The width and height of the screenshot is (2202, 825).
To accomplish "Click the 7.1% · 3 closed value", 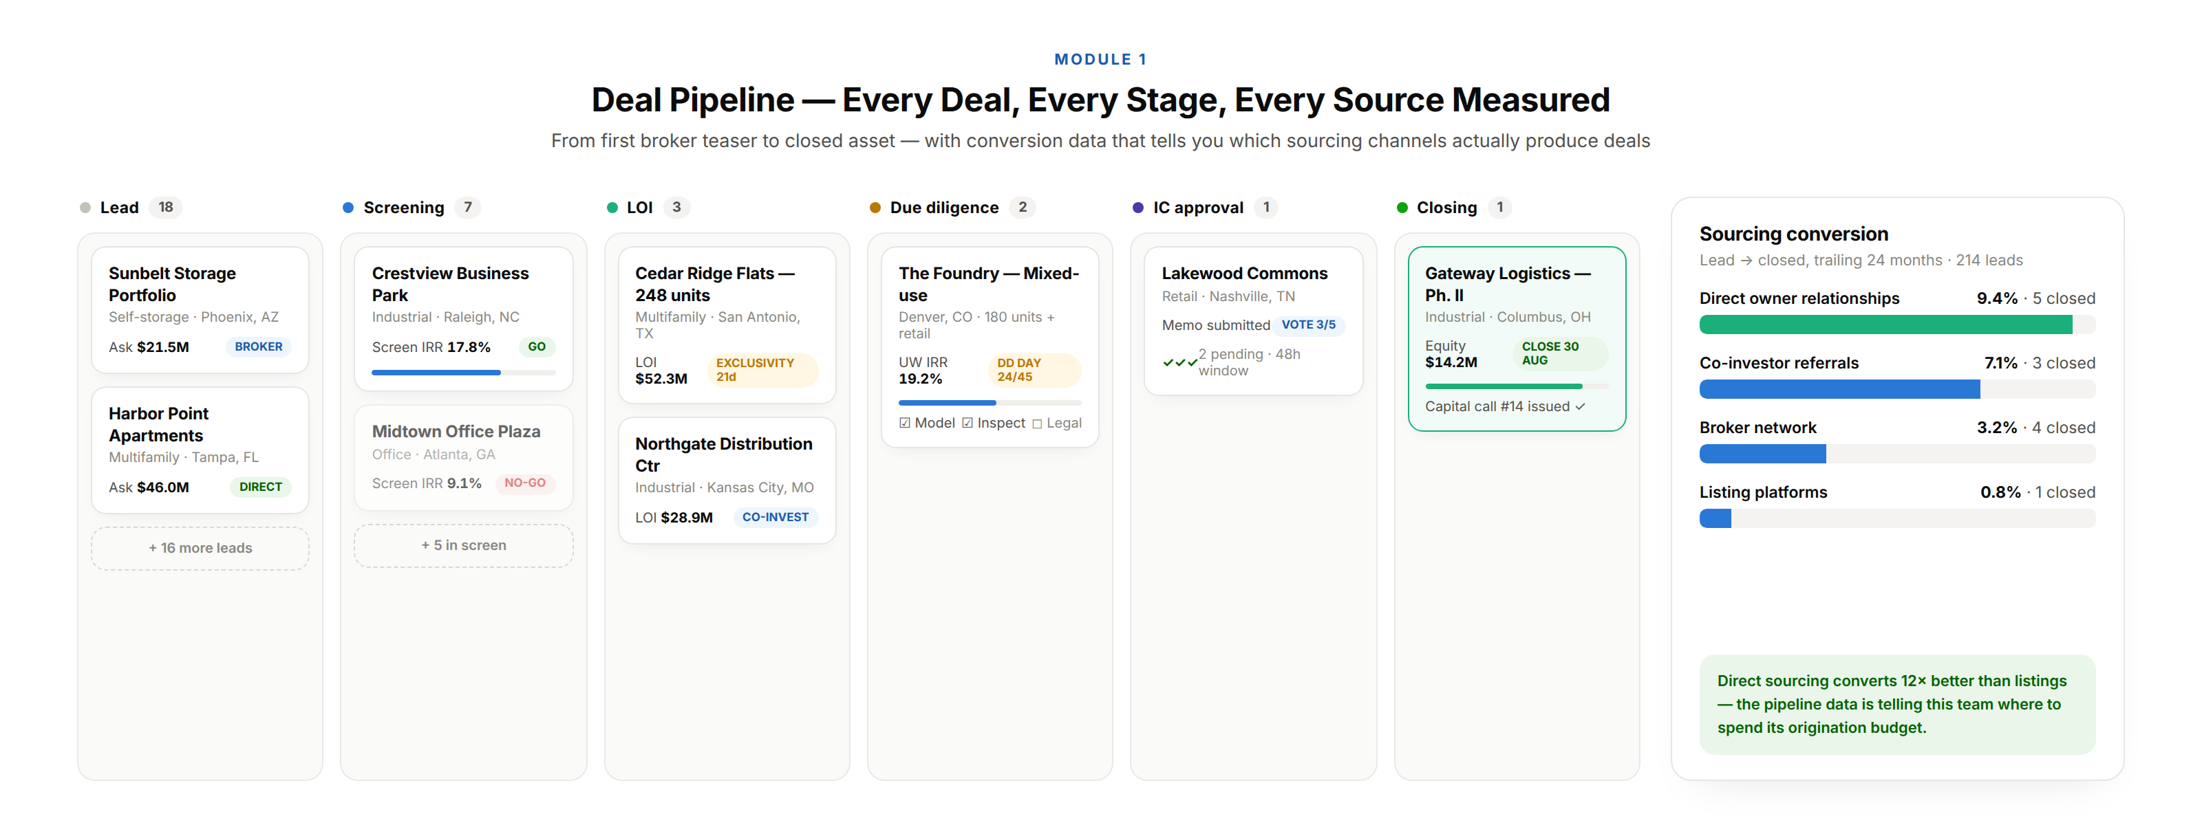I will [2040, 363].
